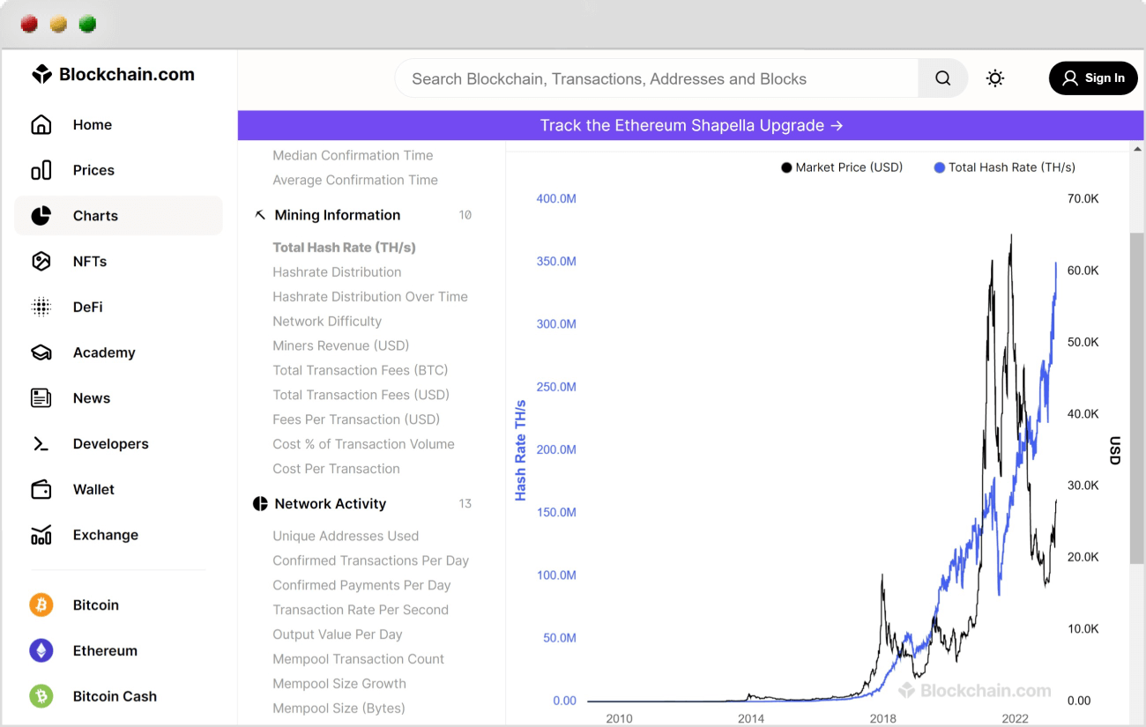Viewport: 1146px width, 727px height.
Task: Click the search Blockchain input field
Action: tap(657, 78)
